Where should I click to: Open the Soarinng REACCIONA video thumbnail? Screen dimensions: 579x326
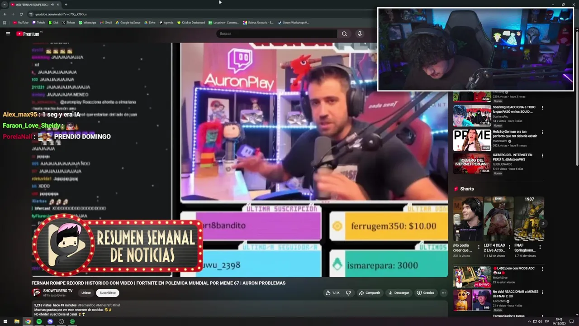coord(472,116)
